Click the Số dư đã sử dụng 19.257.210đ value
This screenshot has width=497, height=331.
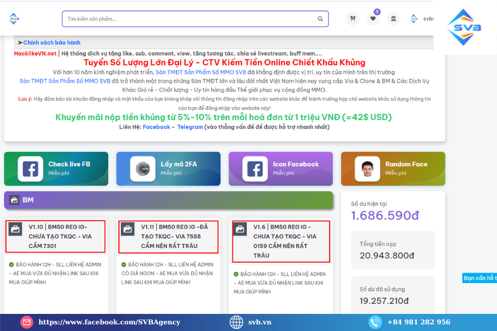pyautogui.click(x=384, y=301)
